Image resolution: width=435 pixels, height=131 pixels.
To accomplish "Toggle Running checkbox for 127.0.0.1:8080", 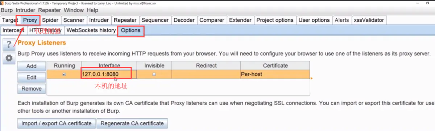I will (x=64, y=74).
